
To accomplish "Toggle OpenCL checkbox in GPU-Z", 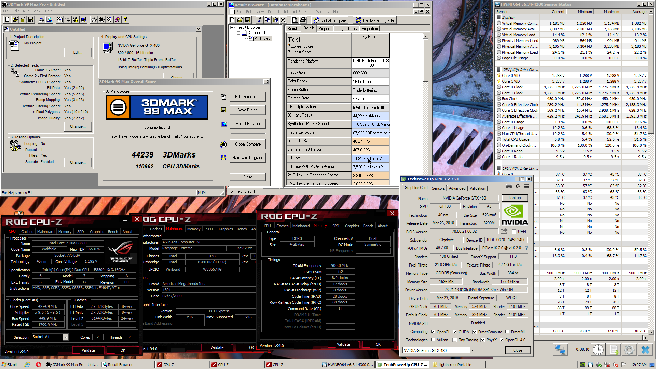I will point(433,332).
